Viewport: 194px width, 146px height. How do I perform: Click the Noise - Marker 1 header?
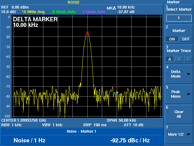pyautogui.click(x=82, y=131)
